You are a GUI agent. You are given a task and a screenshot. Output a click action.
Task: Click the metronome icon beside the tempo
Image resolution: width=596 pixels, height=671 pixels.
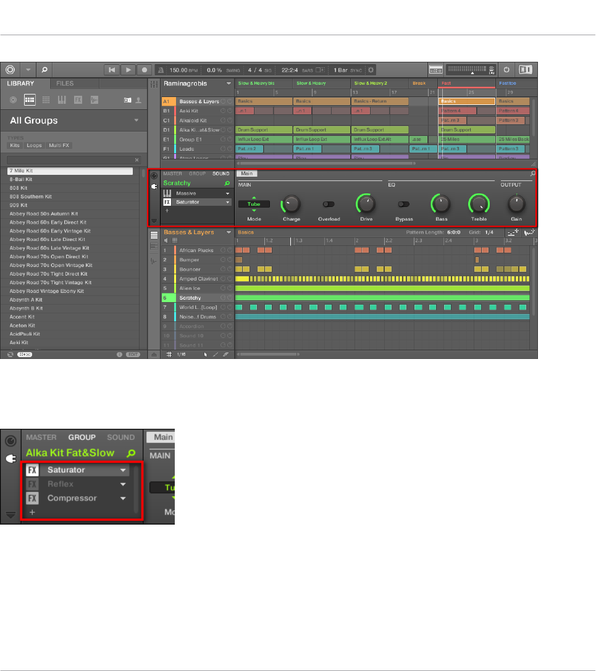tap(161, 70)
